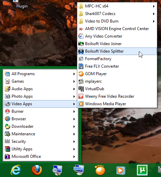Click the Burner disc icon
161x177 pixels.
pos(7,111)
